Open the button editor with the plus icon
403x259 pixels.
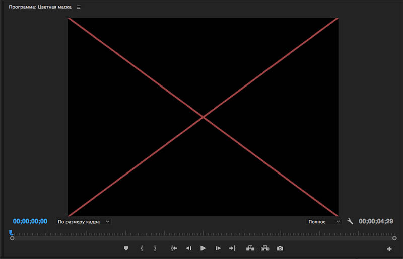click(389, 249)
